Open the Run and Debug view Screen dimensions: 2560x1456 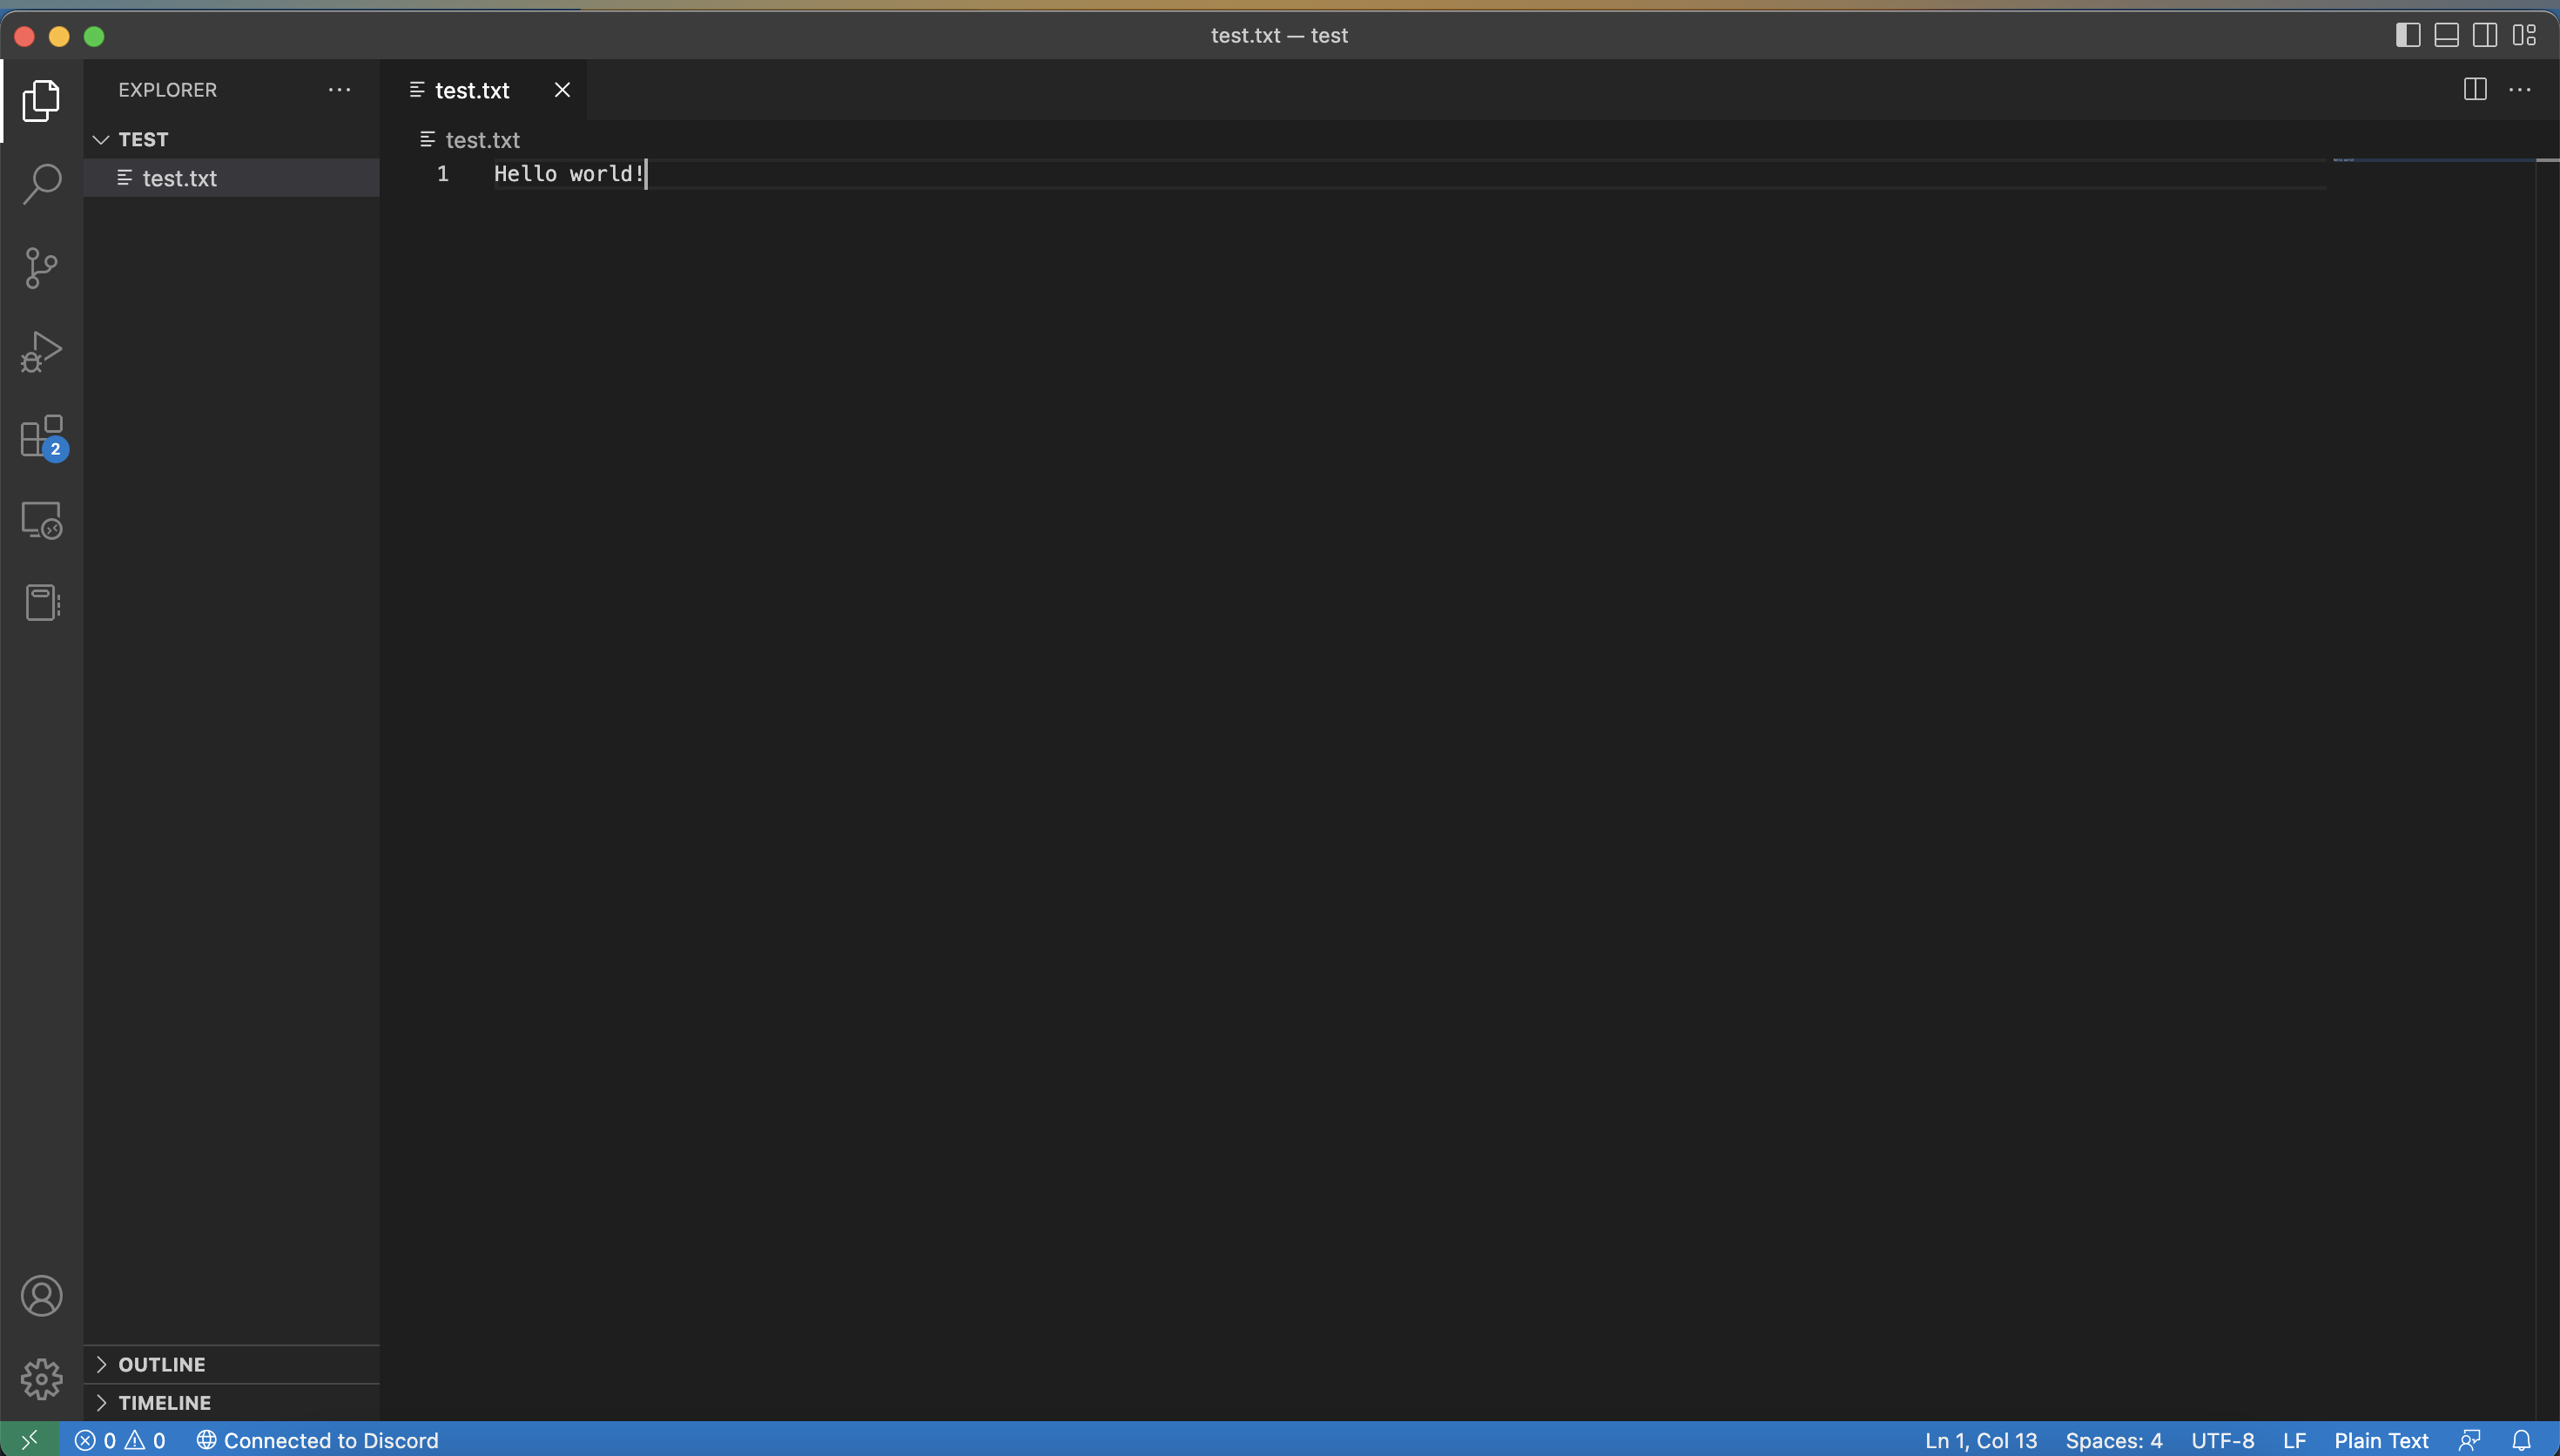point(41,352)
